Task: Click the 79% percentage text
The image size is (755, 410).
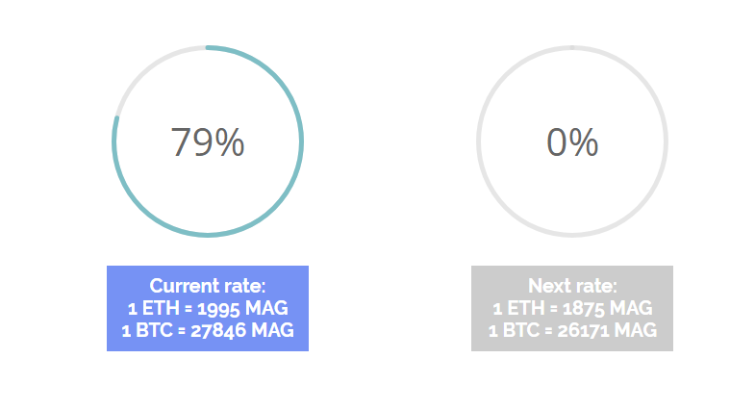Action: [x=208, y=142]
